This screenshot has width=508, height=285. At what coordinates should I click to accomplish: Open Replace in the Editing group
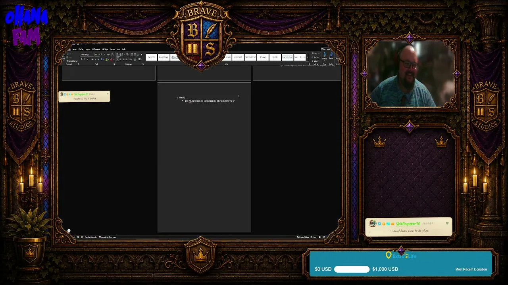(x=316, y=57)
